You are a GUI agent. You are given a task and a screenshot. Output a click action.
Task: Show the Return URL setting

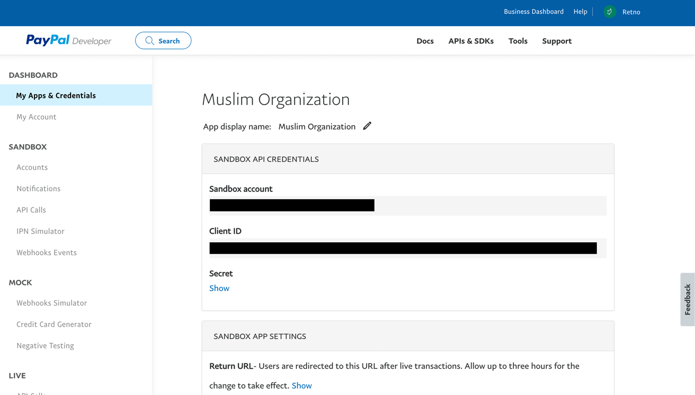coord(301,385)
